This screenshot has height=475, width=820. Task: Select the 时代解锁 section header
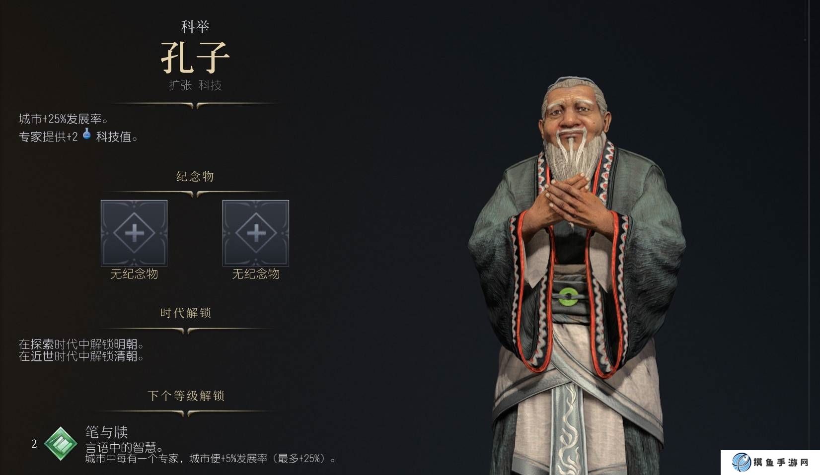click(186, 313)
